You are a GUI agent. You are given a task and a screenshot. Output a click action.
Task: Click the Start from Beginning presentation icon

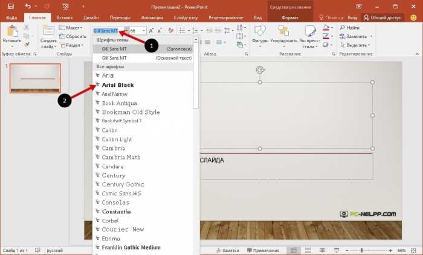[x=65, y=7]
